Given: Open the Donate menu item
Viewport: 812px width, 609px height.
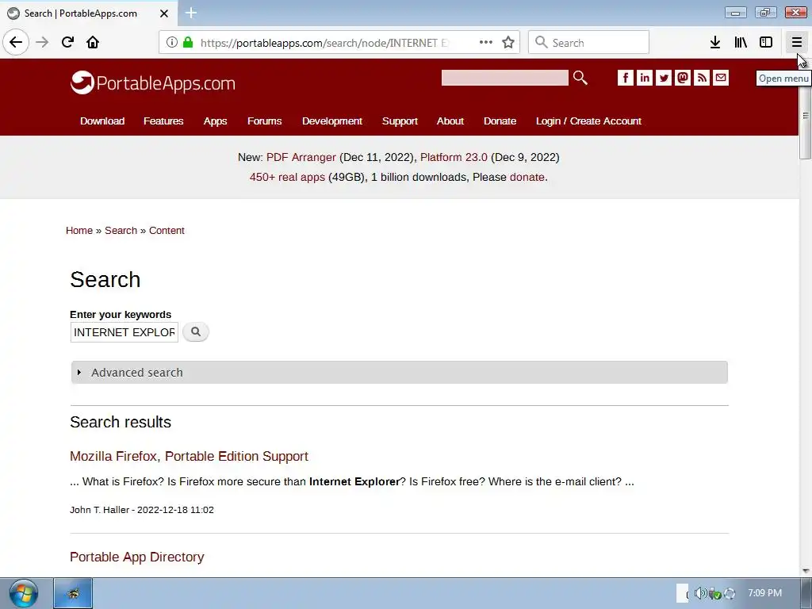Looking at the screenshot, I should 500,121.
